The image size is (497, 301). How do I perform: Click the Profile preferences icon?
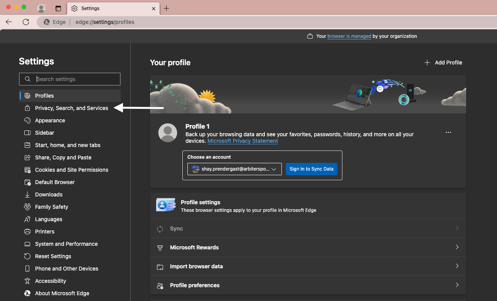click(160, 286)
